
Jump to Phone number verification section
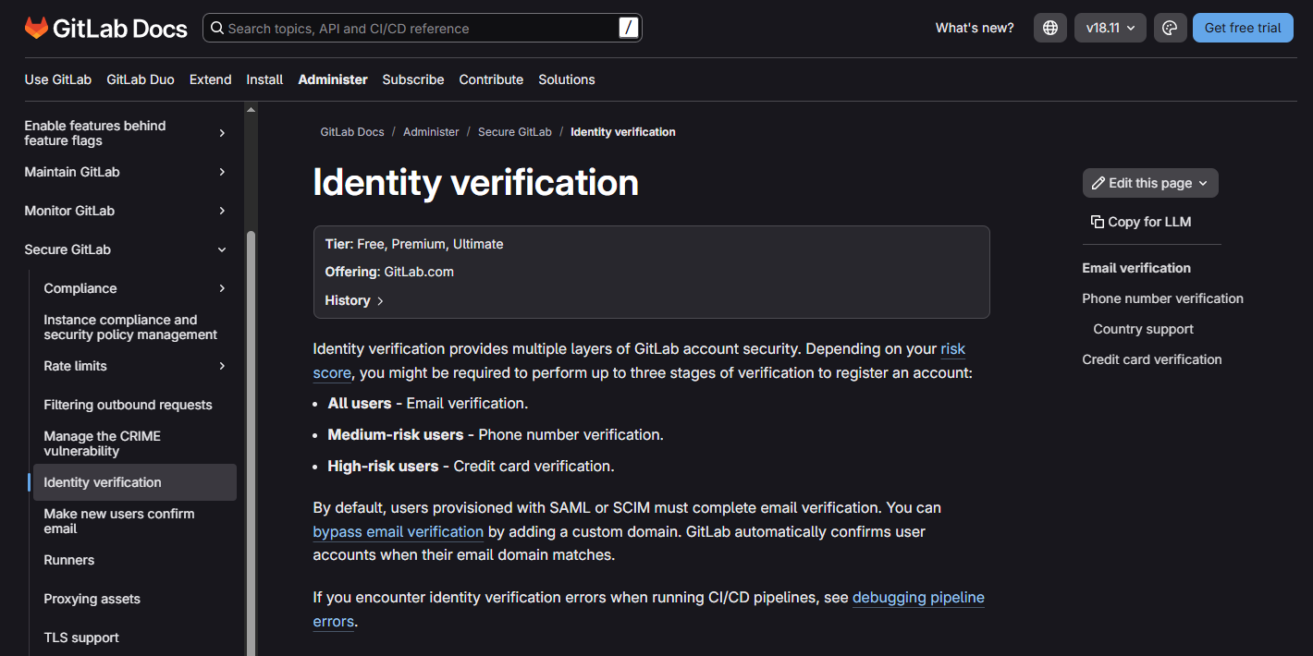click(x=1162, y=298)
